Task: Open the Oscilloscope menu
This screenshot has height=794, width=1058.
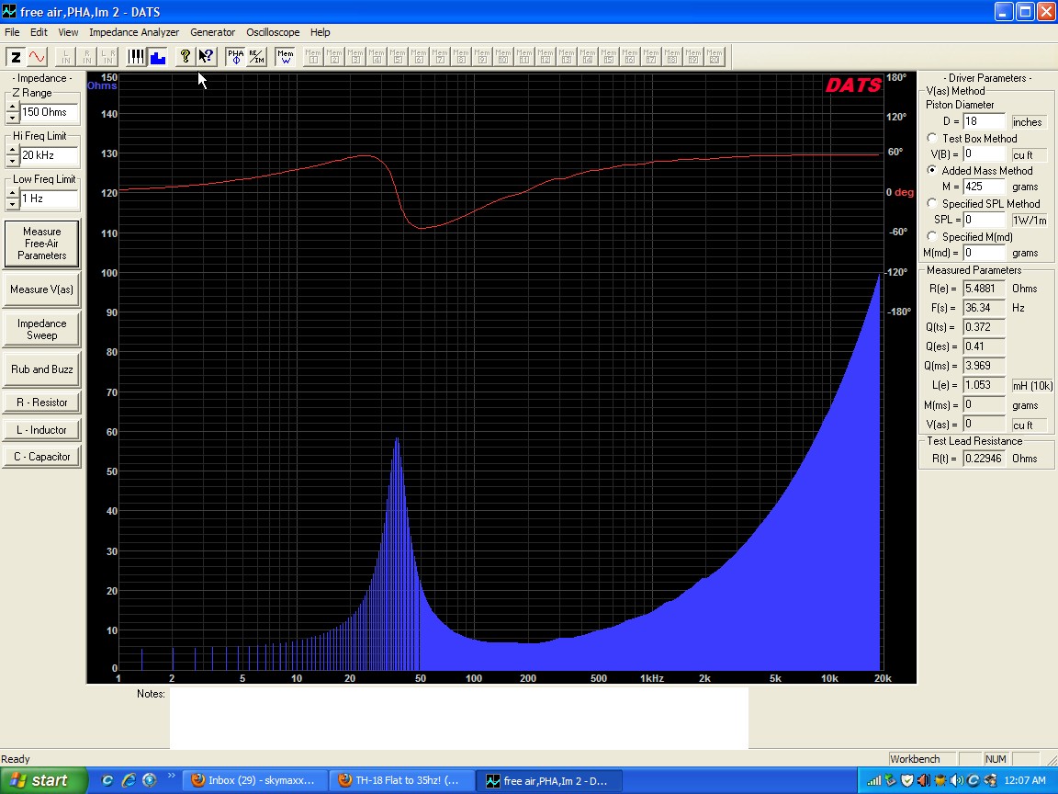Action: point(273,32)
